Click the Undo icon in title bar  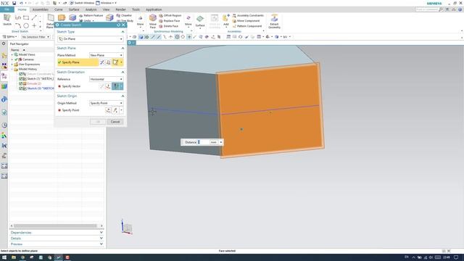[21, 3]
